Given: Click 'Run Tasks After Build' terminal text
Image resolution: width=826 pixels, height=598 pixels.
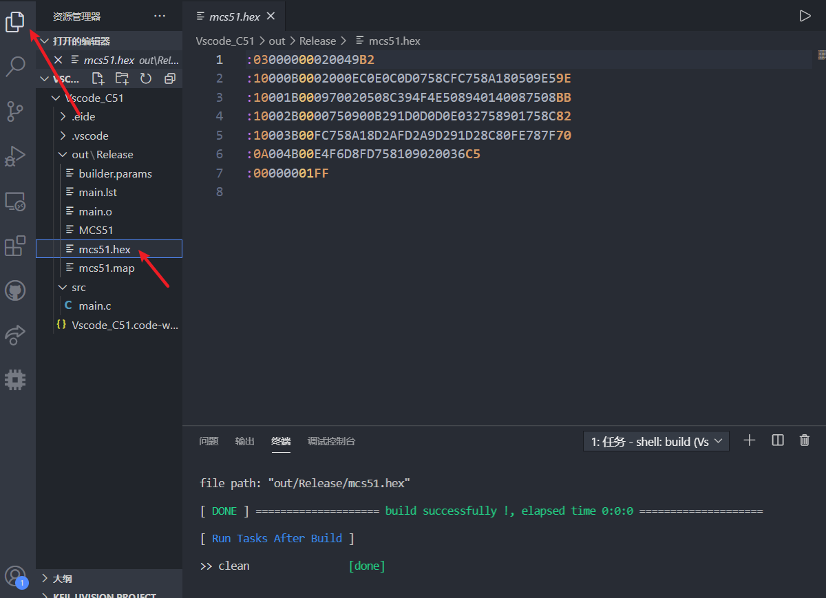Looking at the screenshot, I should tap(277, 539).
